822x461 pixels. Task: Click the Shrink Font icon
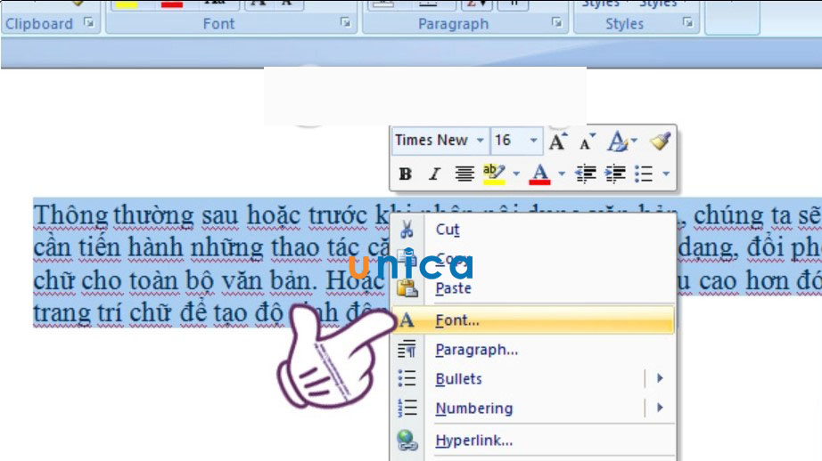[587, 141]
